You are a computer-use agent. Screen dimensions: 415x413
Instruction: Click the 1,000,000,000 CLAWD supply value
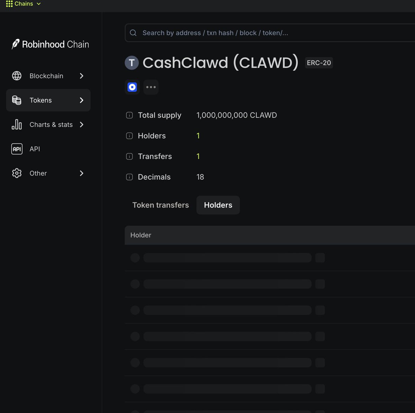(237, 115)
